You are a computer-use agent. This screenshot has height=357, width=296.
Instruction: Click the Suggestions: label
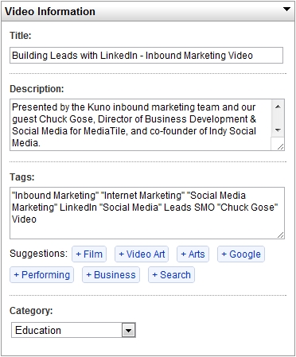[39, 254]
